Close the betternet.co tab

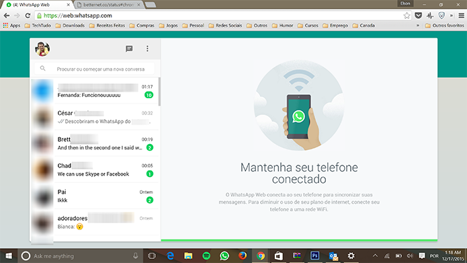click(138, 5)
